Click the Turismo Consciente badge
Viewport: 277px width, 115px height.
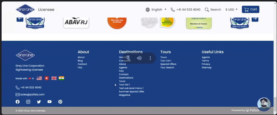[149, 23]
